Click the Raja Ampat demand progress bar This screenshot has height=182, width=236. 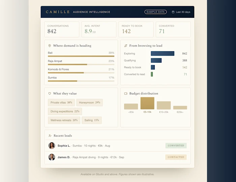[x=81, y=64]
